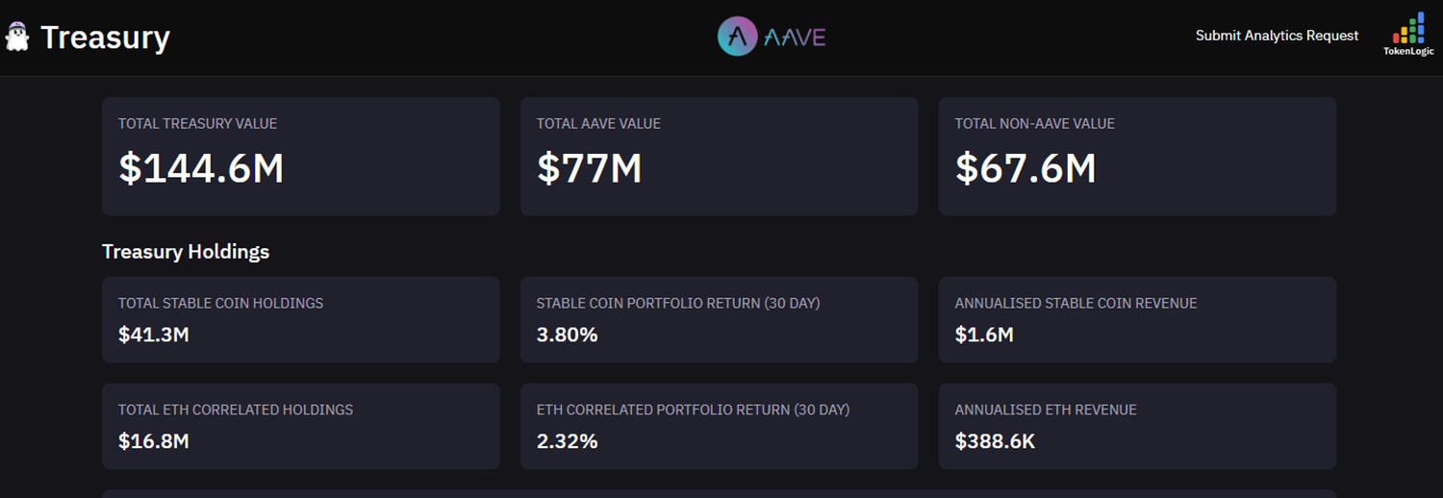Click the ghost icon beside Treasury
Image resolution: width=1443 pixels, height=498 pixels.
(16, 37)
